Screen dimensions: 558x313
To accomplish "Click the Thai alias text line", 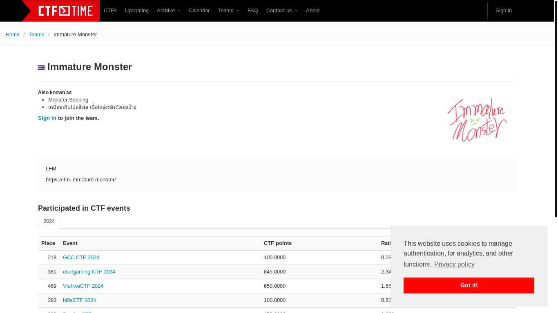I will pyautogui.click(x=92, y=107).
